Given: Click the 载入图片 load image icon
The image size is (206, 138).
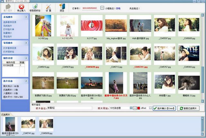Looking at the screenshot, I should coord(8,6).
